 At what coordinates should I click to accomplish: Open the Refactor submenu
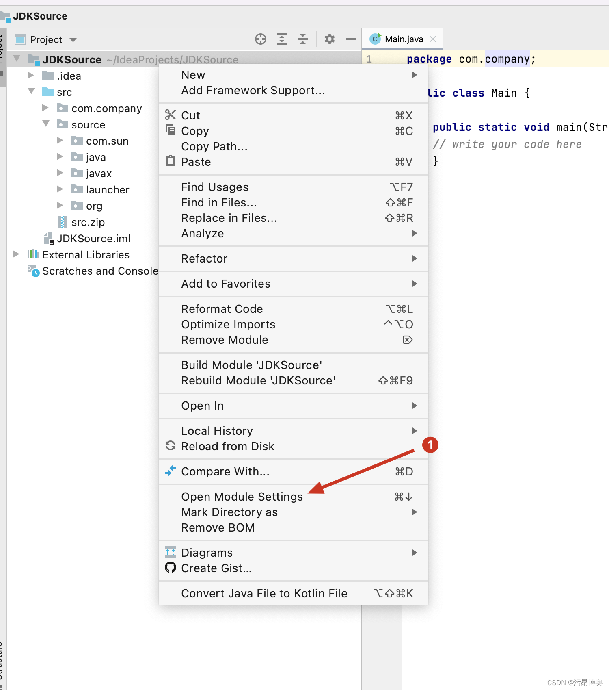coord(294,258)
